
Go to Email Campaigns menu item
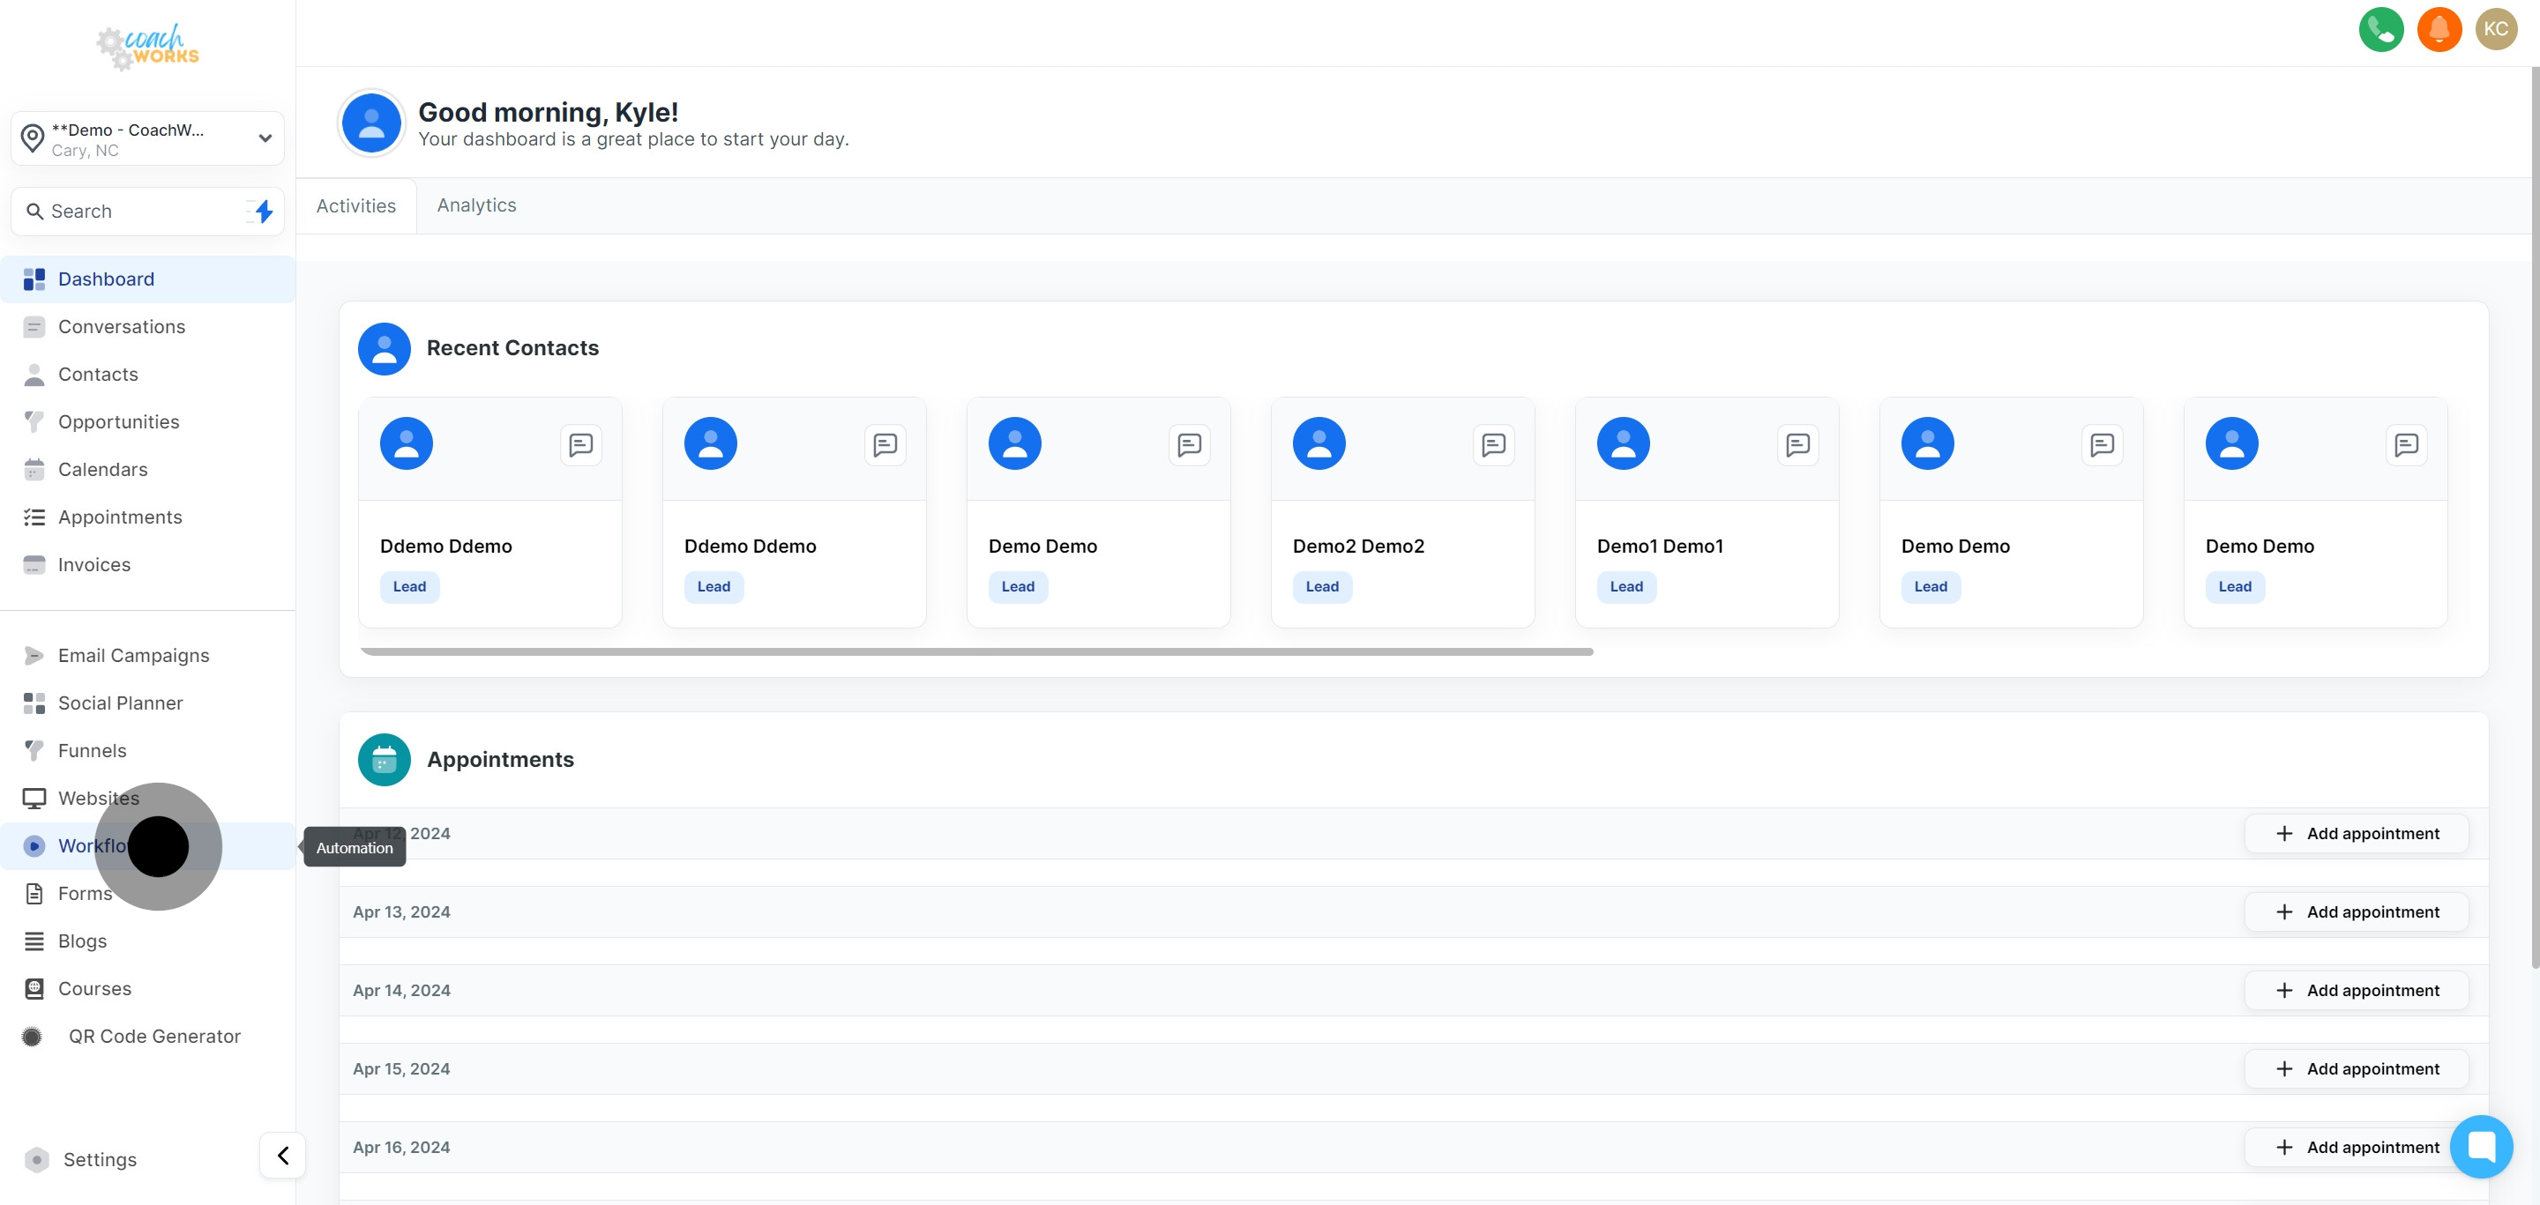[x=133, y=655]
